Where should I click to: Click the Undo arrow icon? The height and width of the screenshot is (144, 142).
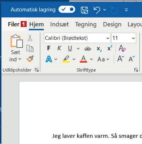[97, 10]
